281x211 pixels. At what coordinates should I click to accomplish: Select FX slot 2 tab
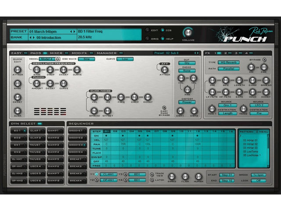click(x=228, y=53)
